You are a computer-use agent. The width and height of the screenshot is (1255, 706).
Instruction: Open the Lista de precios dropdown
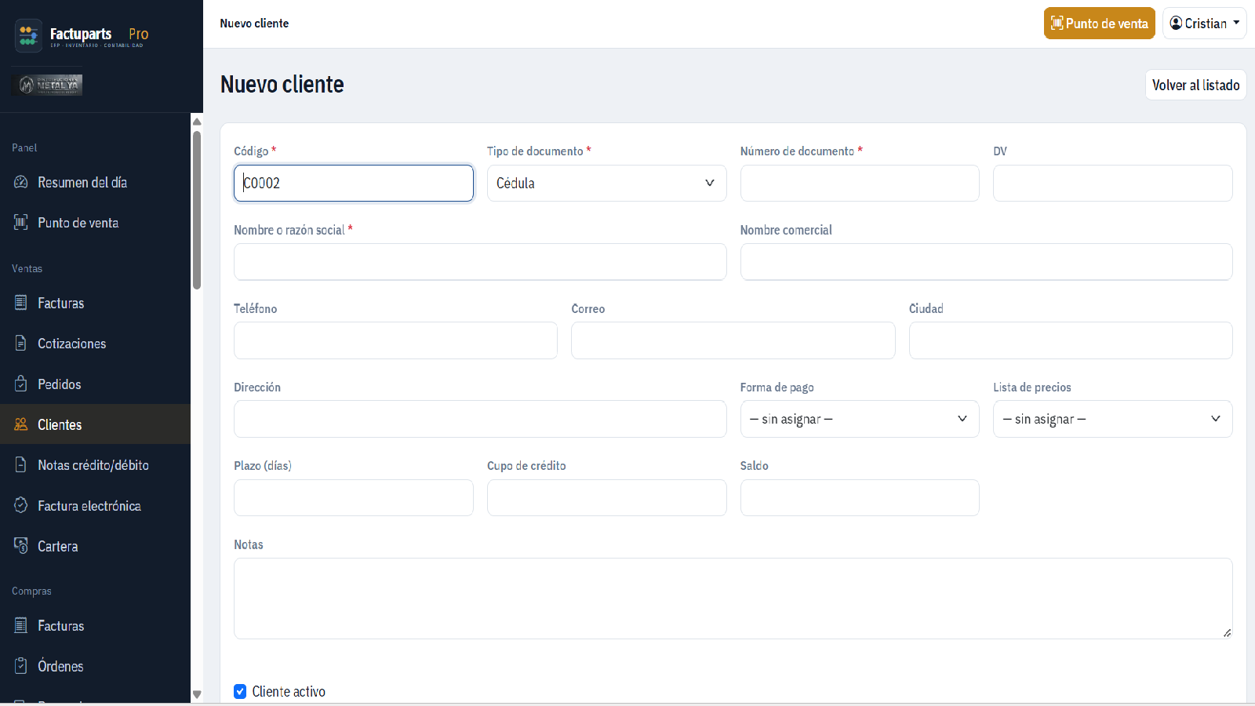[1112, 419]
